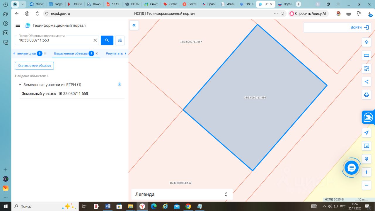Open Yandex home button in toolbar
375x211 pixels.
pos(27,13)
